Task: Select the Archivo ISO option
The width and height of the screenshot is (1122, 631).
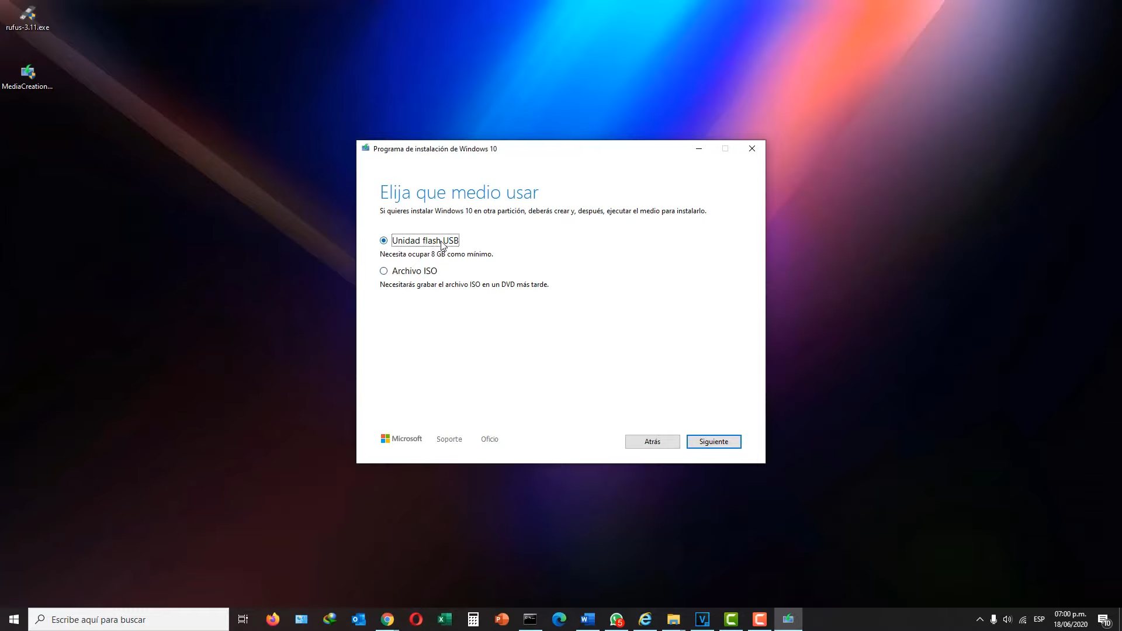Action: click(383, 271)
